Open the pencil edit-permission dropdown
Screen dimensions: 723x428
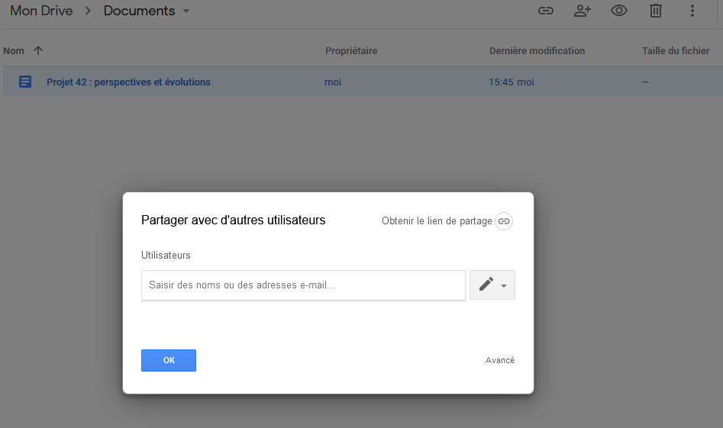coord(492,285)
